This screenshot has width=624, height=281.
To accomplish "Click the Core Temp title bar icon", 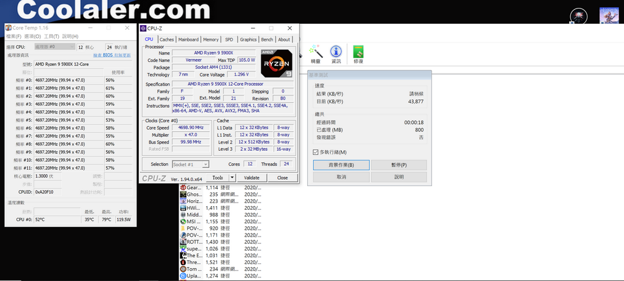I will click(8, 28).
